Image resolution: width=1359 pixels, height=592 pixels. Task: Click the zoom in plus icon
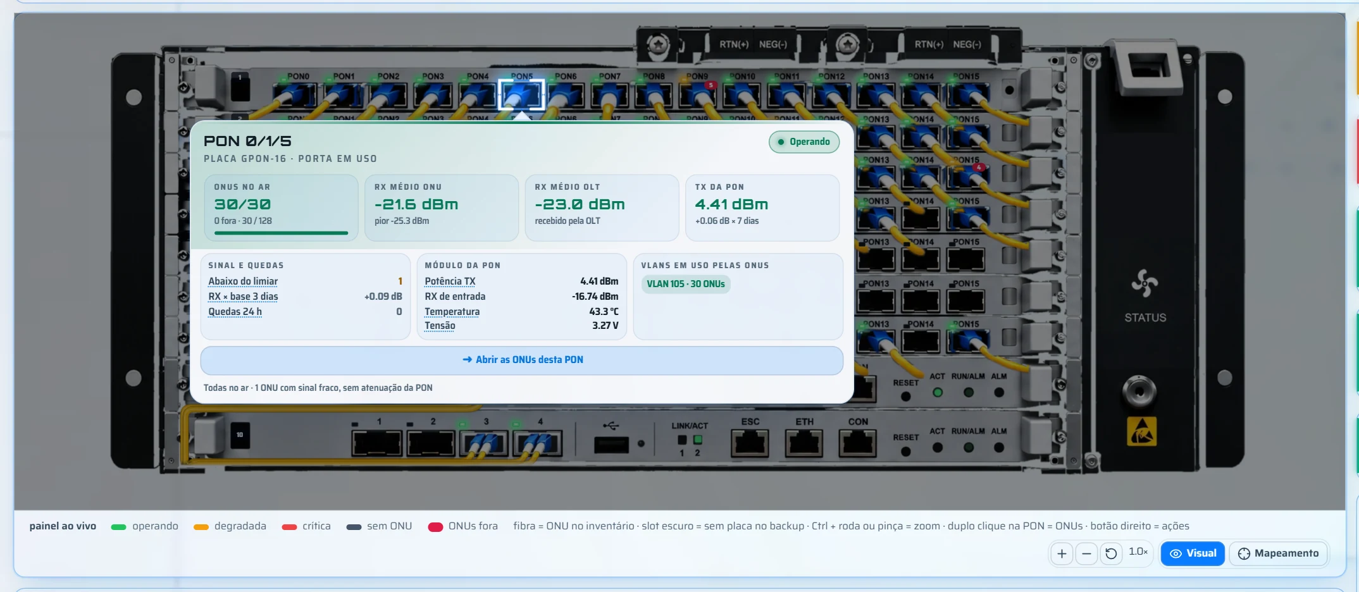(x=1062, y=554)
